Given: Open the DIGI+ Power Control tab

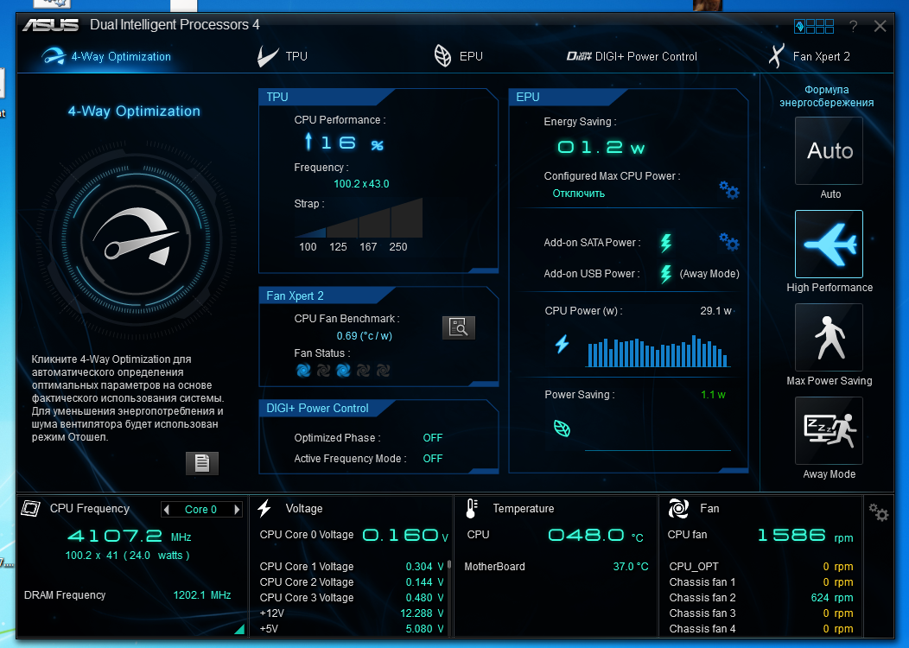Looking at the screenshot, I should click(632, 56).
